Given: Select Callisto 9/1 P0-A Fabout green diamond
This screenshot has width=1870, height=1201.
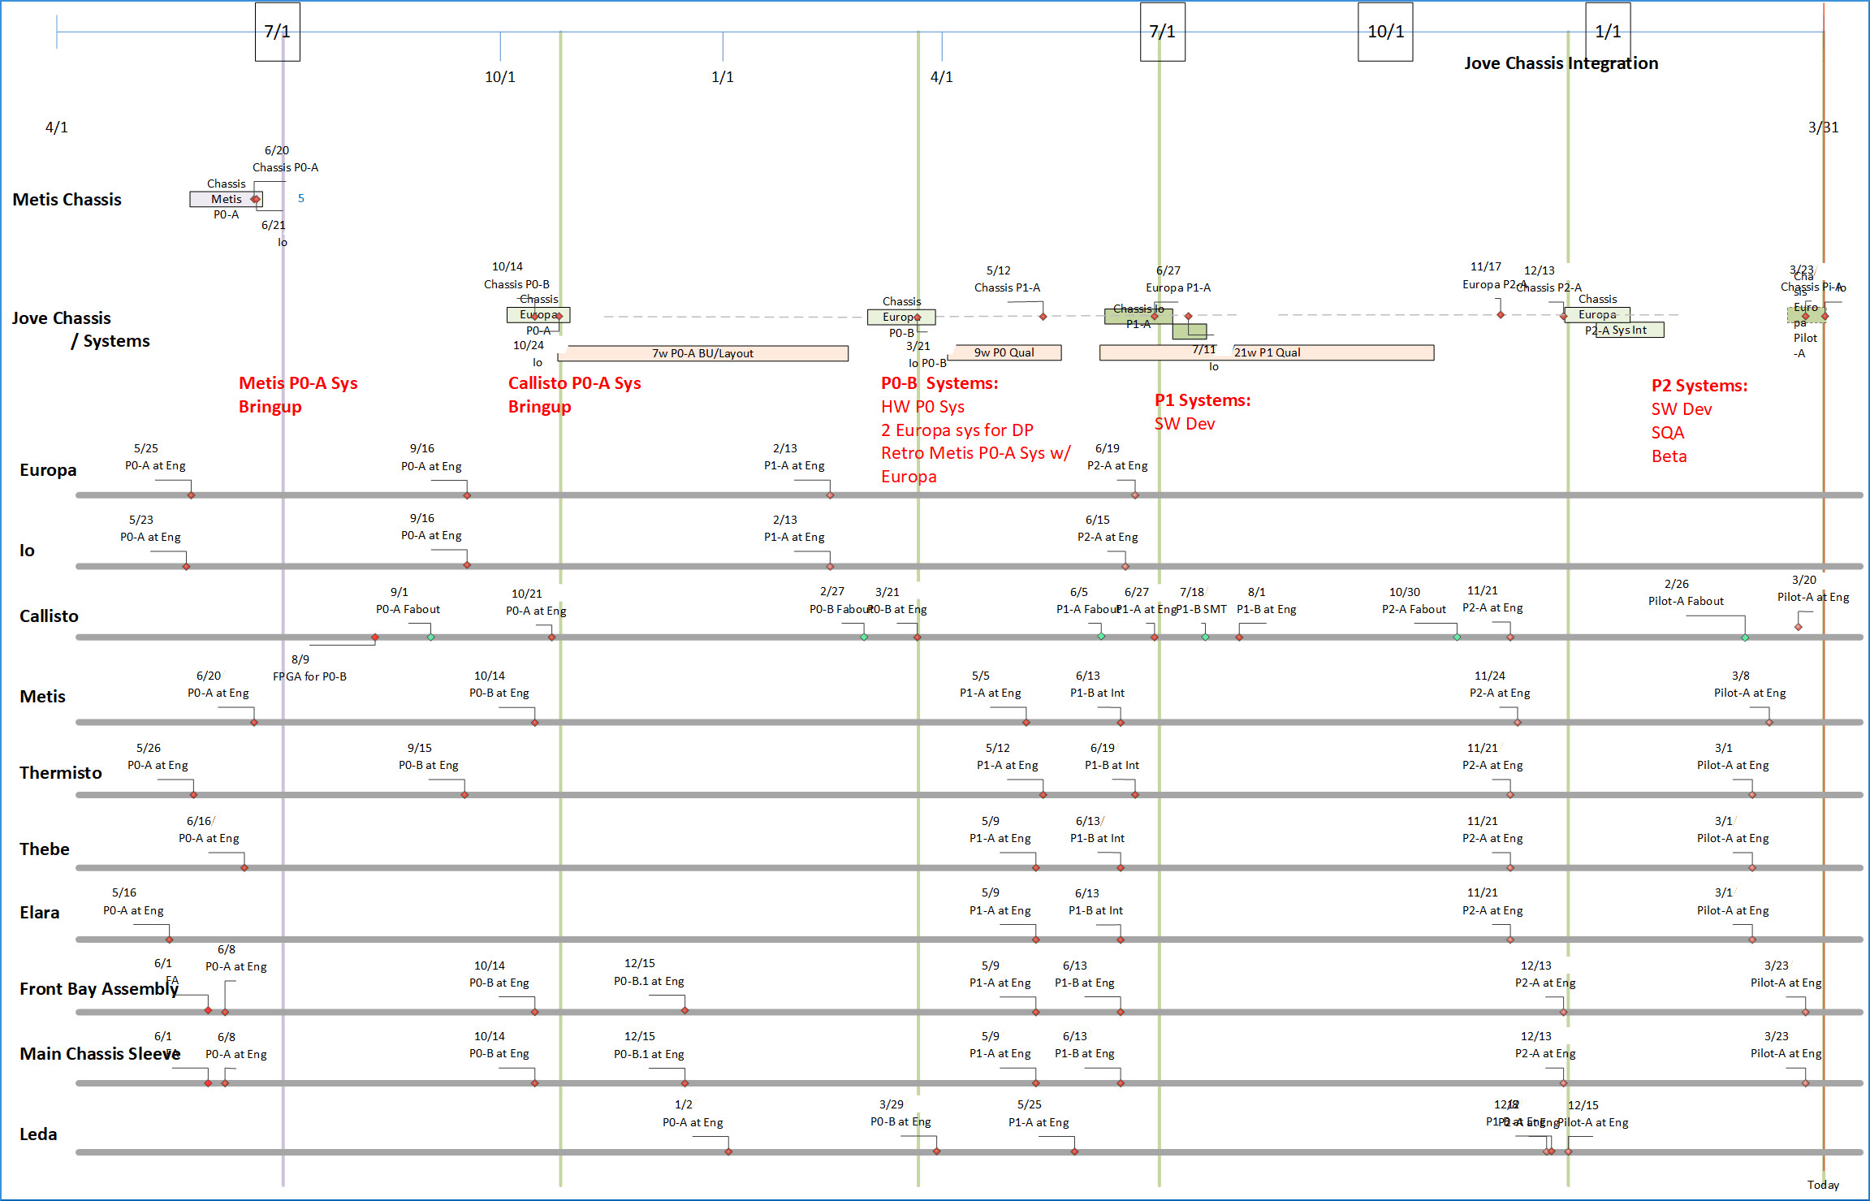Looking at the screenshot, I should pyautogui.click(x=430, y=637).
